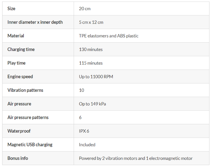Select the "5 cm x 12 cm" value
This screenshot has width=211, height=167.
pos(91,22)
